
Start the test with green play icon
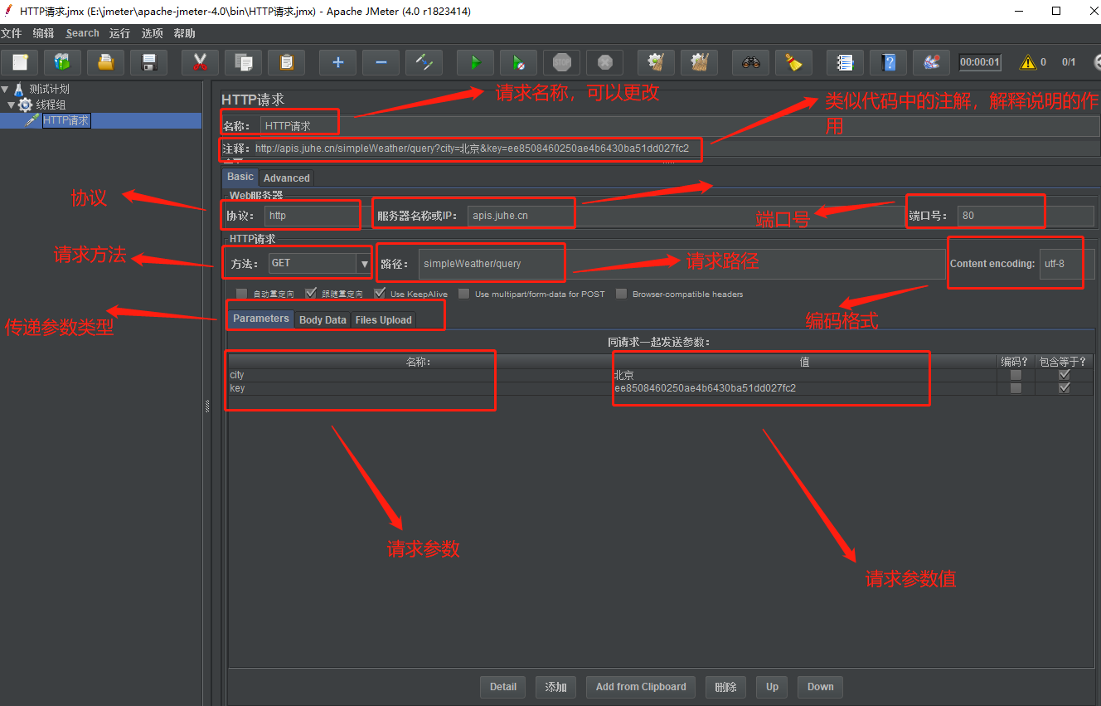475,62
